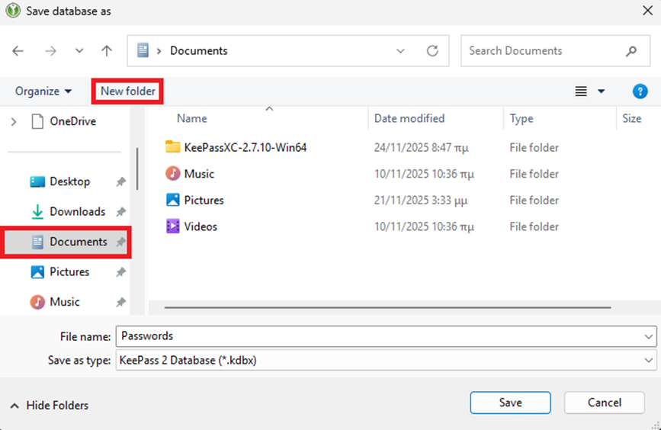Select the Music folder in file list
661x430 pixels.
pyautogui.click(x=199, y=174)
